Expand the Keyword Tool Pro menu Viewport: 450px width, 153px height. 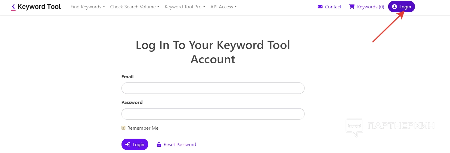[x=185, y=7]
